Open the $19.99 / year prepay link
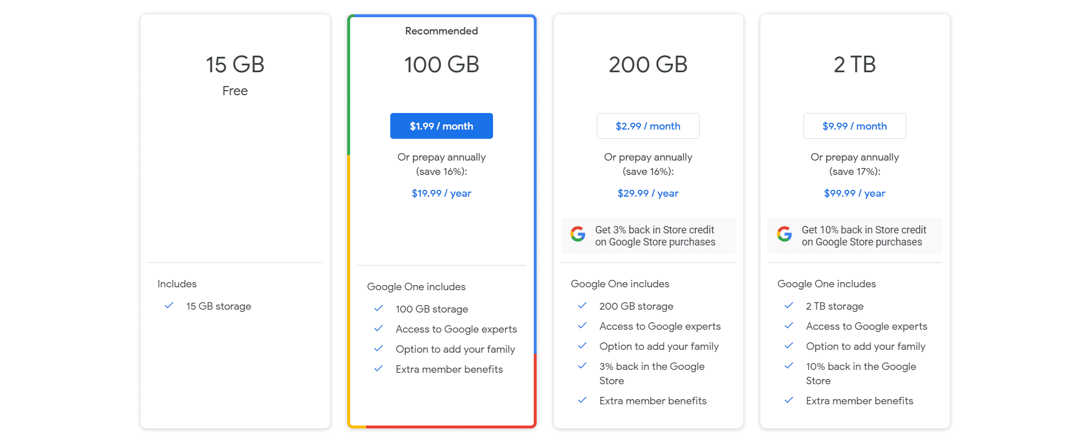The width and height of the screenshot is (1083, 437). [x=441, y=193]
